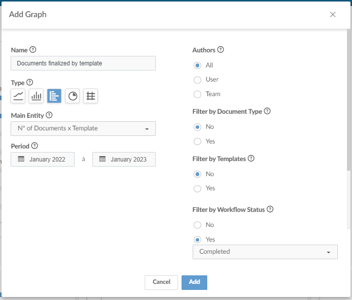Click calendar icon in January 2022 field
Screen dimensions: 352x300
pos(21,159)
